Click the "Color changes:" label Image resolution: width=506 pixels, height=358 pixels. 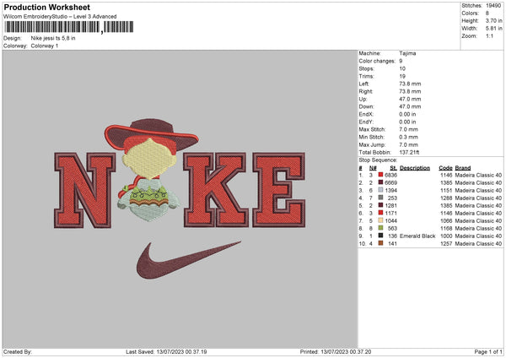tap(377, 61)
